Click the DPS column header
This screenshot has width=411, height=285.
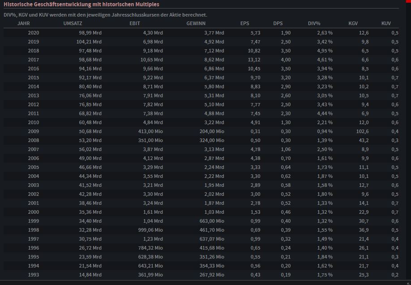coord(278,23)
